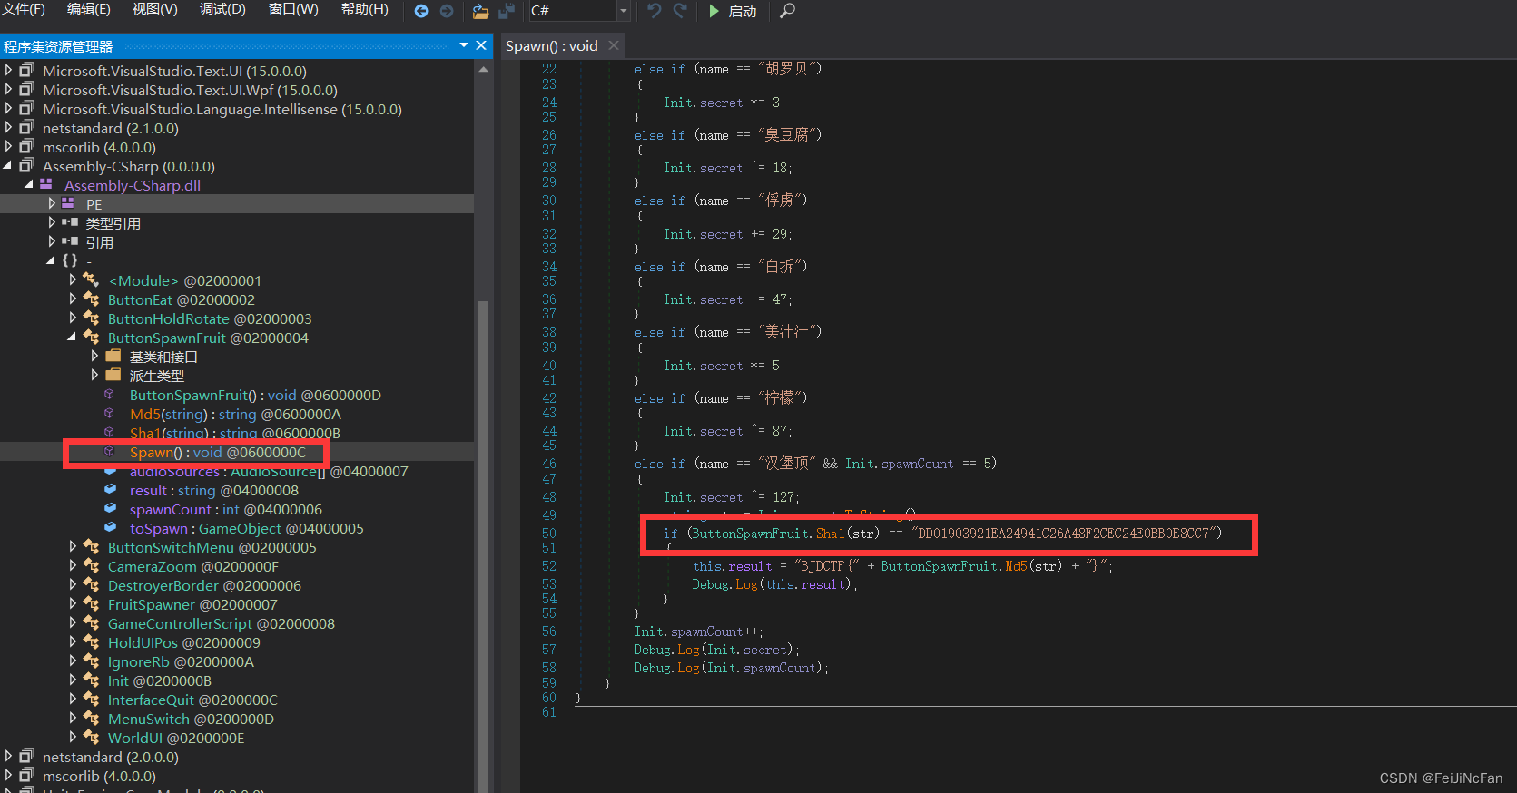Click the 基类和接口 folder icon
Viewport: 1517px width, 793px height.
click(113, 356)
